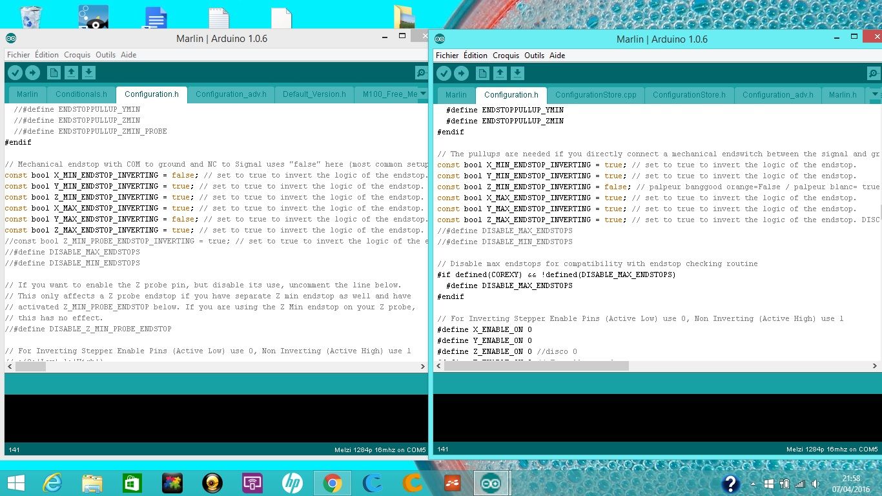Viewport: 882px width, 496px height.
Task: Open the Fichier menu in the right Arduino window
Action: point(447,56)
